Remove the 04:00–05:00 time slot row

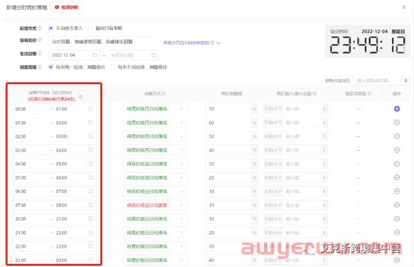tap(396, 163)
